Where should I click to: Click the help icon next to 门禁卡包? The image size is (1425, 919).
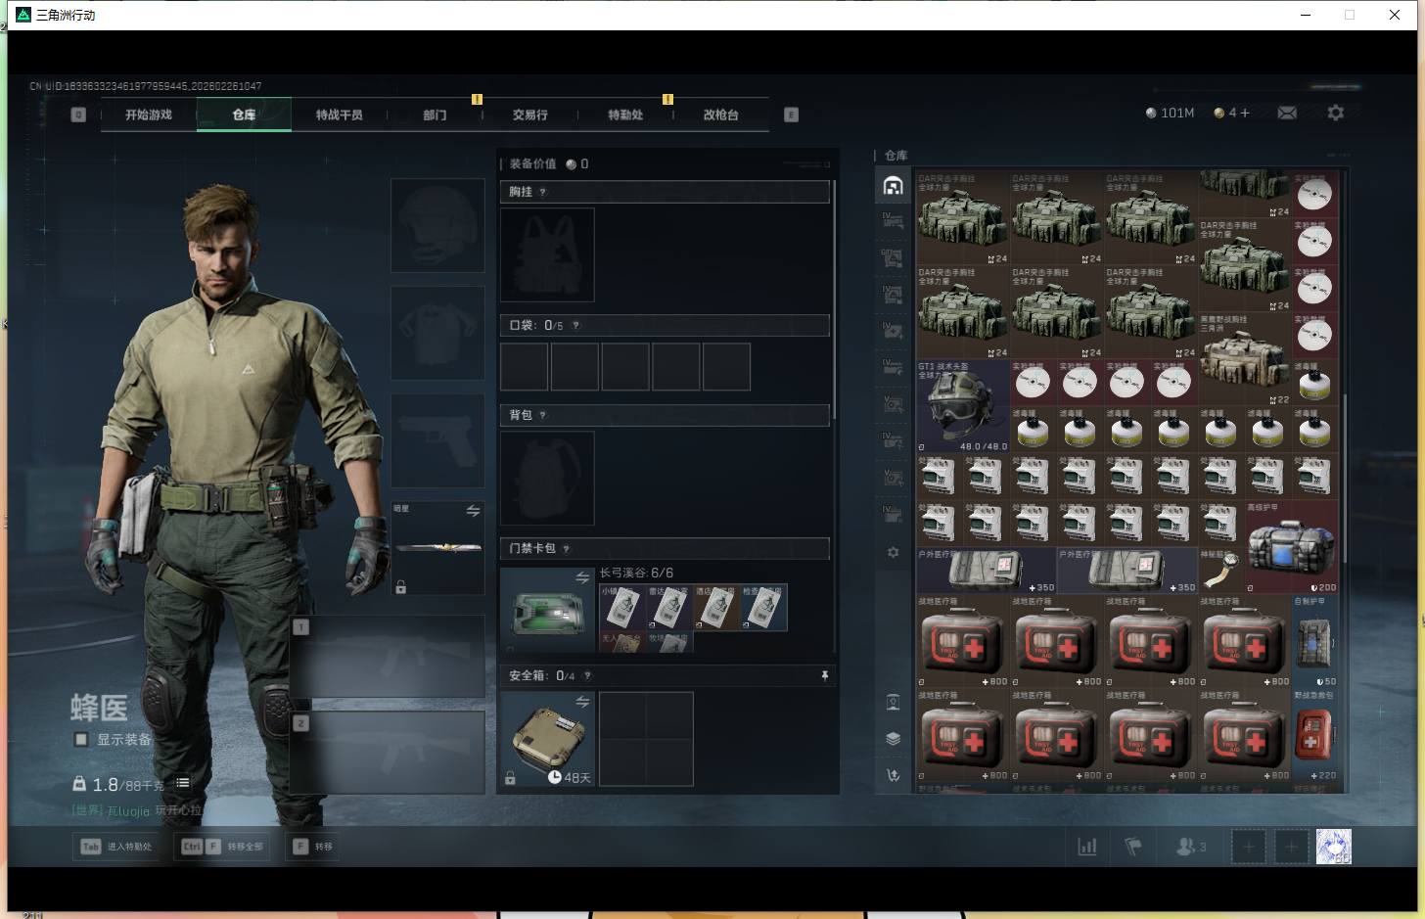click(x=566, y=549)
